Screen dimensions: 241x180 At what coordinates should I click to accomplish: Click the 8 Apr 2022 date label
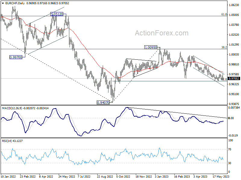tap(46, 176)
